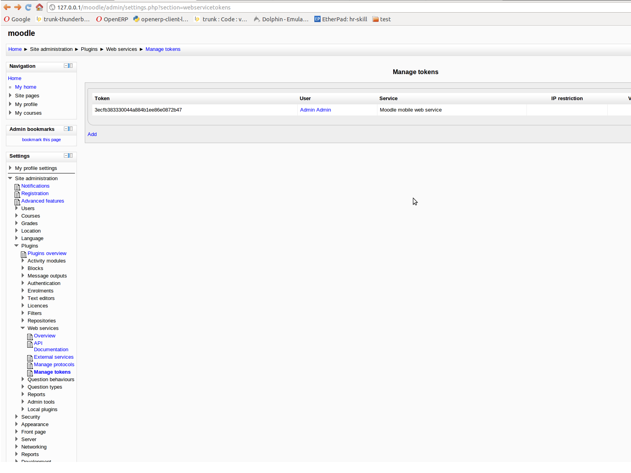
Task: Click the browser home icon
Action: (x=39, y=7)
